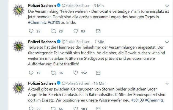Retweet the Johannisplatz assembly tweet
Screen dimensions: 173x110
pos(53,31)
